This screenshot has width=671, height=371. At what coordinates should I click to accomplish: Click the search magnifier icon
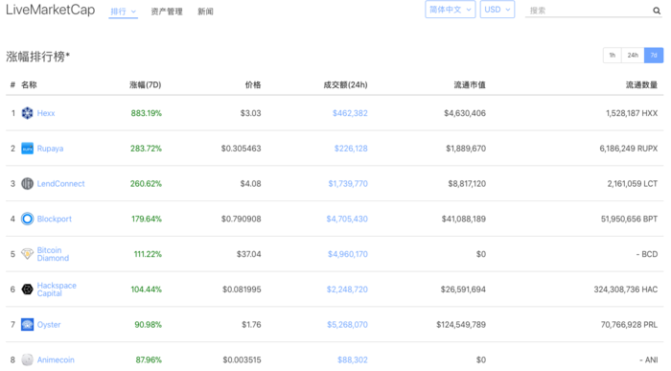click(657, 11)
